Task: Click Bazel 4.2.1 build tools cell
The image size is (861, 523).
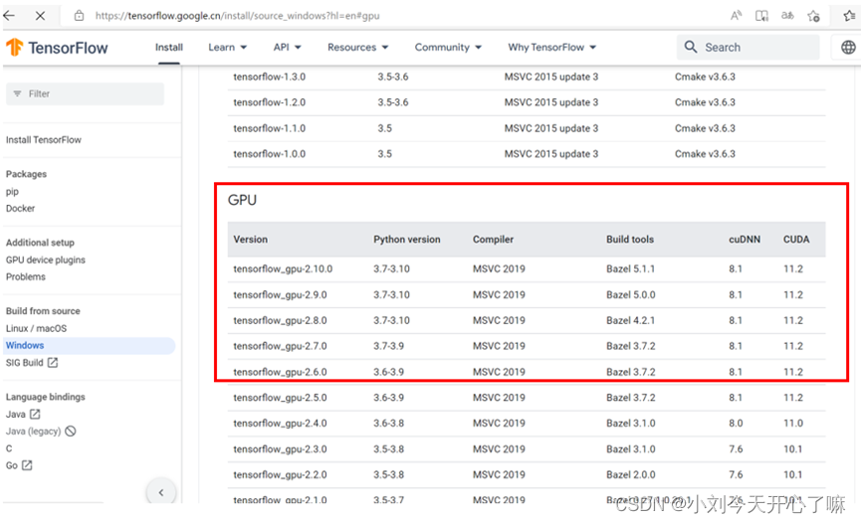Action: coord(630,320)
